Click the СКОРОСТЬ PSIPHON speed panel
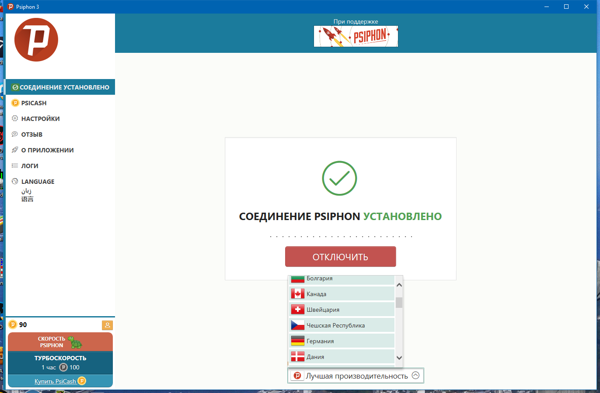Image resolution: width=600 pixels, height=393 pixels. click(x=60, y=342)
